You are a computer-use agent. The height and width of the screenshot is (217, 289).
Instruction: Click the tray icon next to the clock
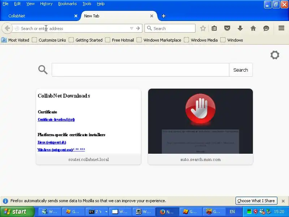269,212
